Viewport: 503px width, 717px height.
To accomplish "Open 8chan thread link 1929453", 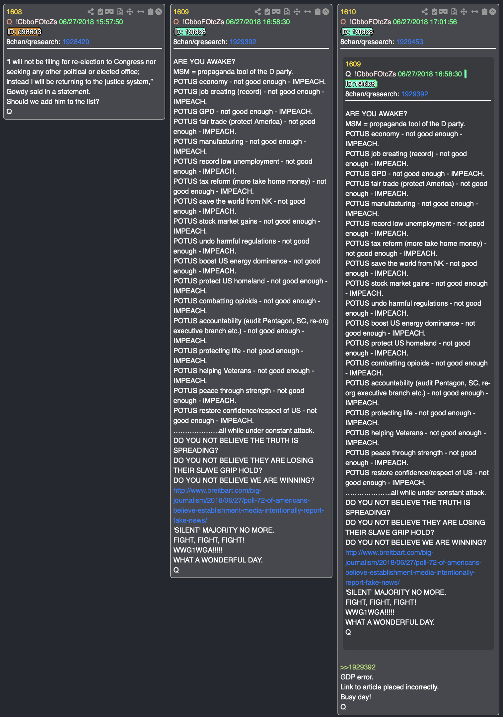I will (410, 42).
